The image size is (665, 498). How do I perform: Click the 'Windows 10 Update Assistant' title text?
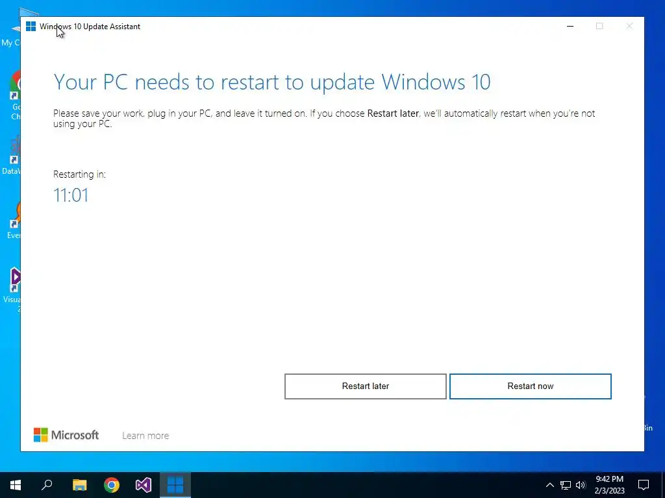tap(90, 26)
